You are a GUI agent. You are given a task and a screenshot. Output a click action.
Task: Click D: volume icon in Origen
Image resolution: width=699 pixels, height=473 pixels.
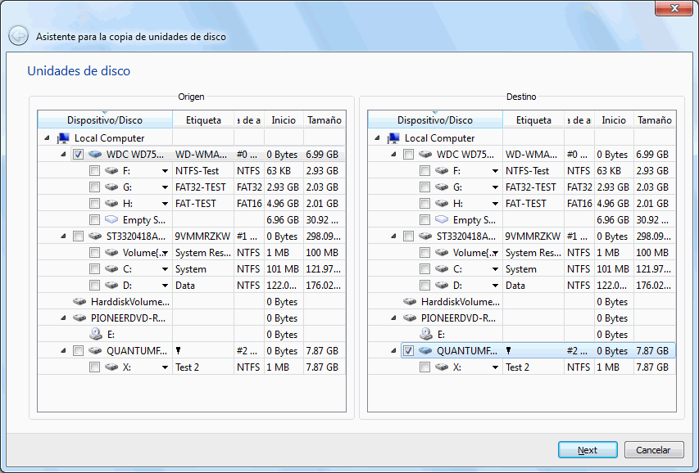coord(111,285)
